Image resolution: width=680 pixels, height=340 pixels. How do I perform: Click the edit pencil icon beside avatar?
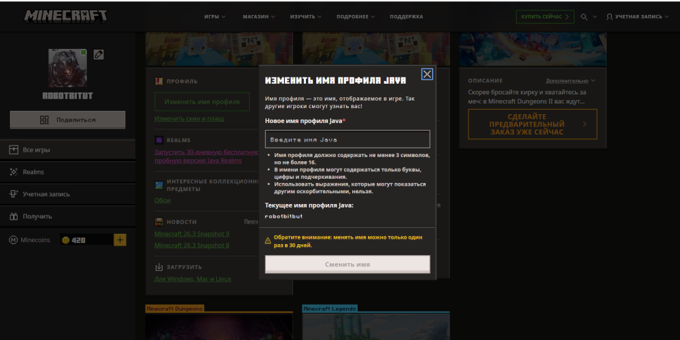click(99, 54)
